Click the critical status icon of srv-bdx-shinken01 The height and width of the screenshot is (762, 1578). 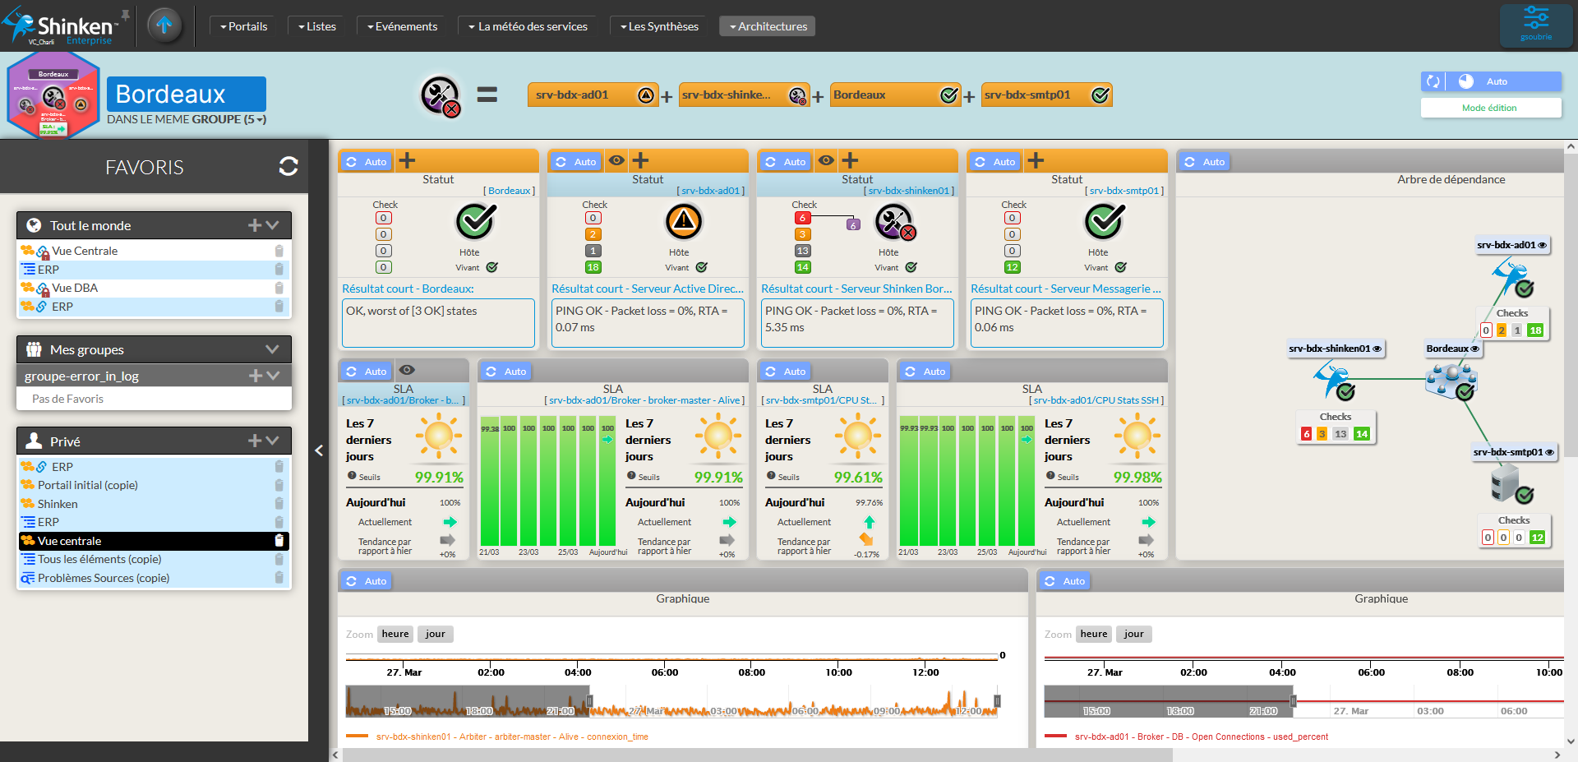(895, 222)
